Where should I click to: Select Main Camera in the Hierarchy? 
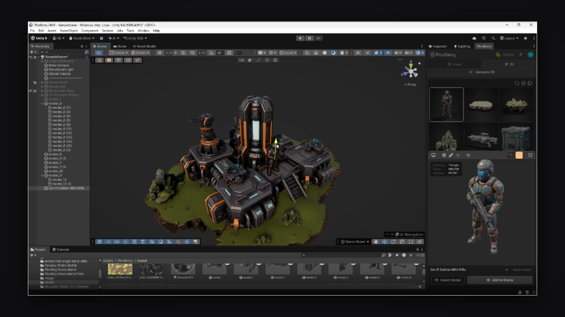coord(59,66)
